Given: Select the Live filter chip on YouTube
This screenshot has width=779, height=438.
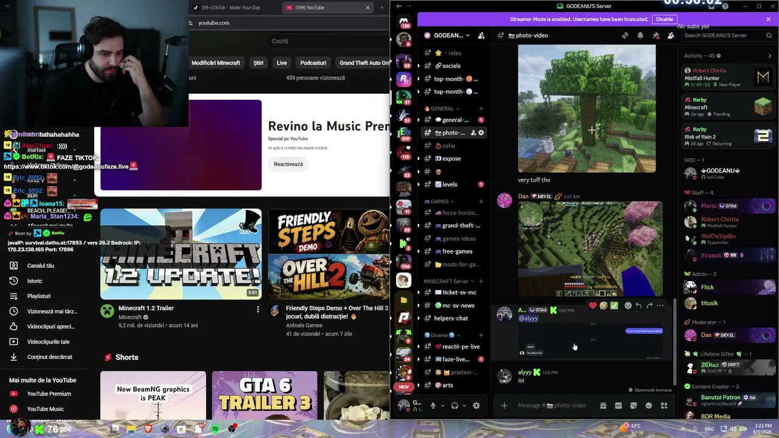Looking at the screenshot, I should click(x=282, y=63).
